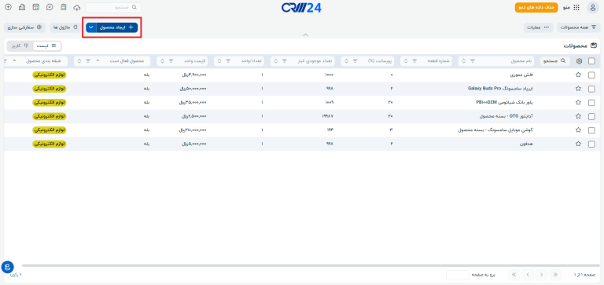Jump to first page with double-arrow pager

(x=555, y=275)
